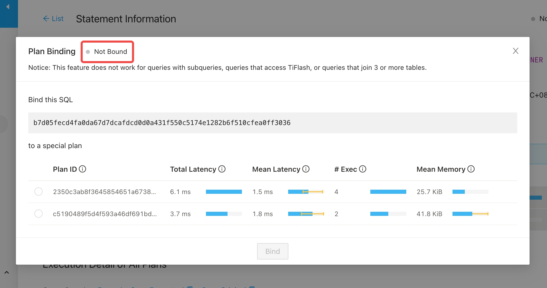The height and width of the screenshot is (288, 547).
Task: Click the Not Bound status indicator
Action: (107, 52)
